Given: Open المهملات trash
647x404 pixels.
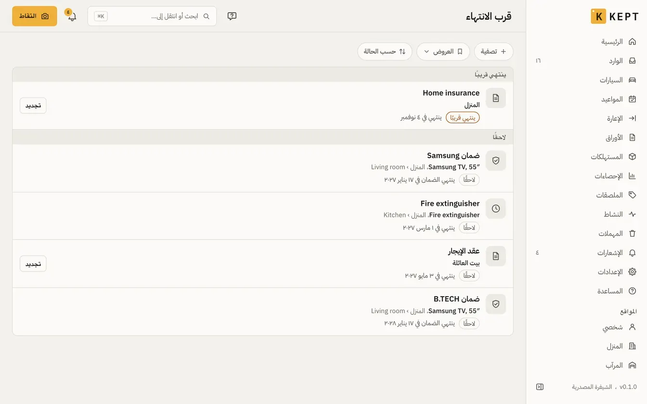Looking at the screenshot, I should coord(586,234).
